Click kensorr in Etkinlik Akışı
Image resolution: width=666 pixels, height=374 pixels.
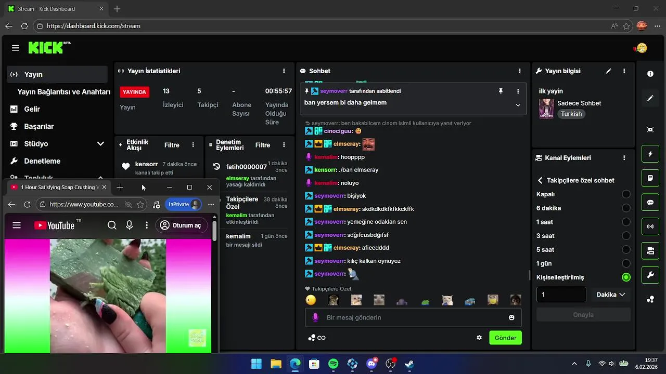[x=146, y=164]
